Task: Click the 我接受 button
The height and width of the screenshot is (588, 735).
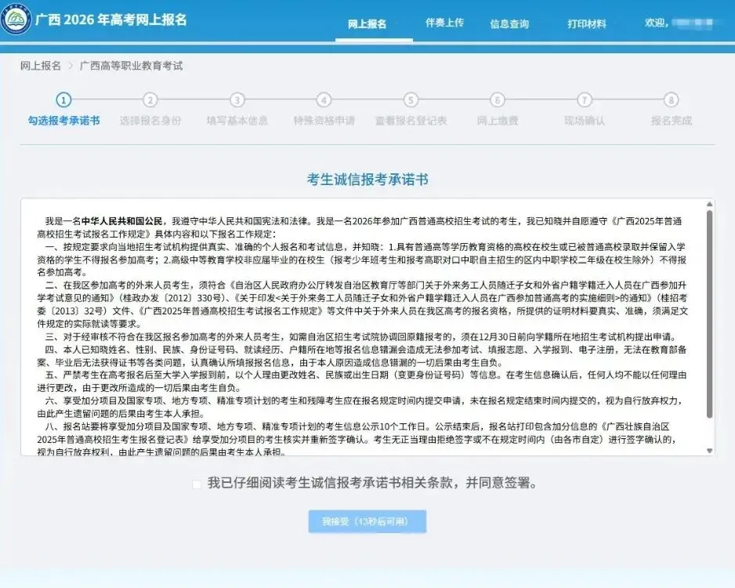Action: [367, 521]
